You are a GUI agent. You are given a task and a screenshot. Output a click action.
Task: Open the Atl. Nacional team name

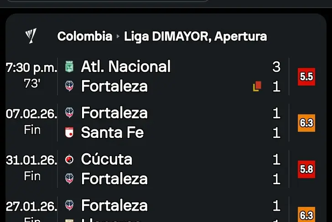(126, 66)
